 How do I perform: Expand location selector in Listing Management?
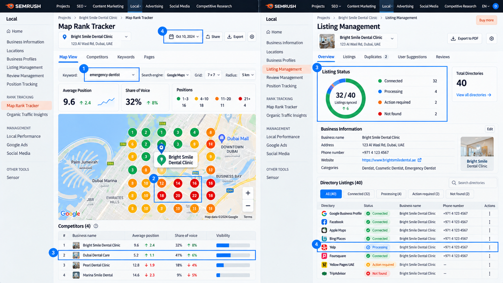coord(392,38)
